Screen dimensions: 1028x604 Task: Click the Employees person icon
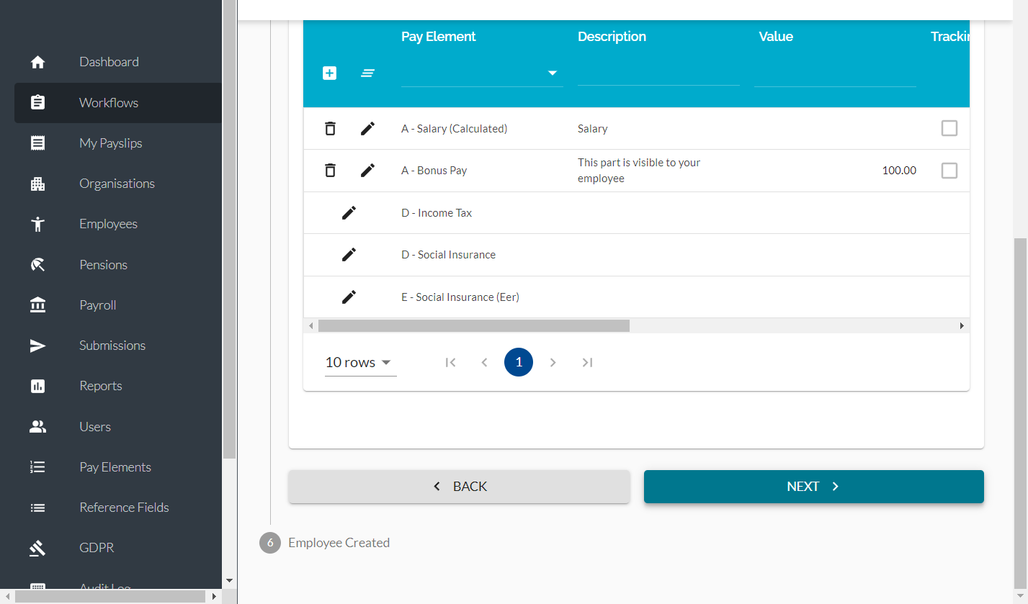(x=38, y=224)
